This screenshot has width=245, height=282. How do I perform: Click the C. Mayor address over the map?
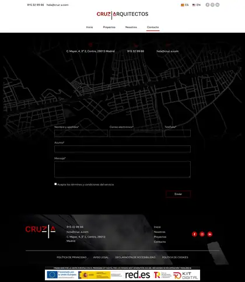tap(90, 51)
